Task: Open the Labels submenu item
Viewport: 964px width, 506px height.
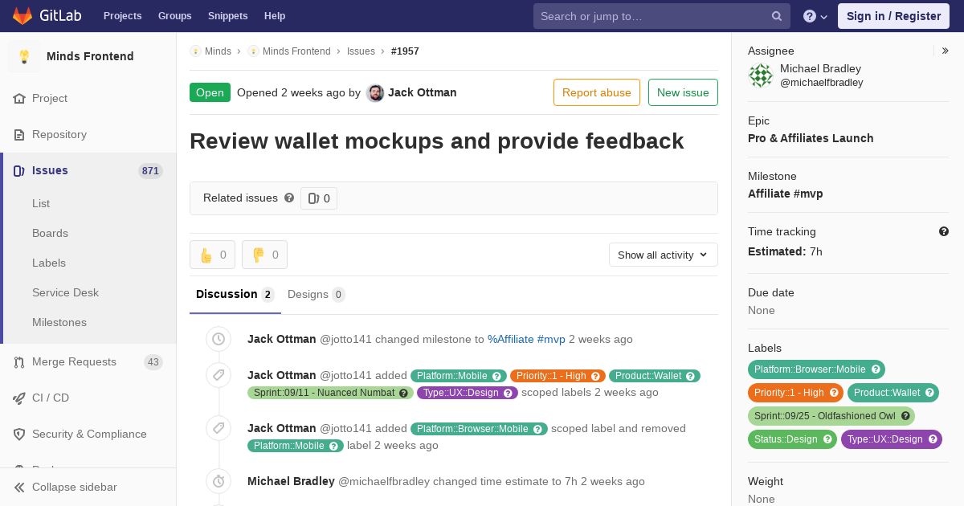Action: (49, 263)
